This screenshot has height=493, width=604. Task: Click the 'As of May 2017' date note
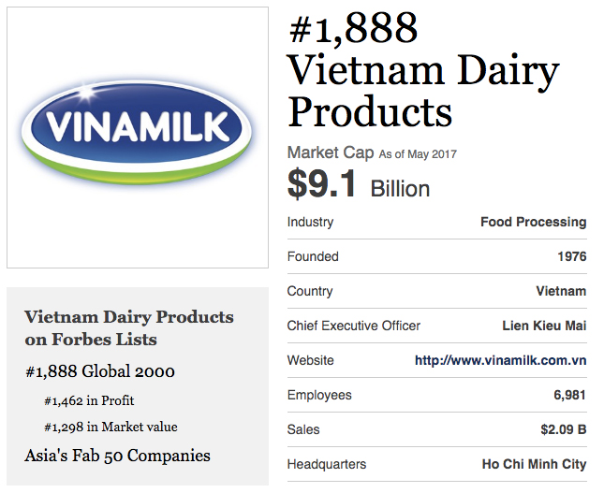tap(418, 154)
